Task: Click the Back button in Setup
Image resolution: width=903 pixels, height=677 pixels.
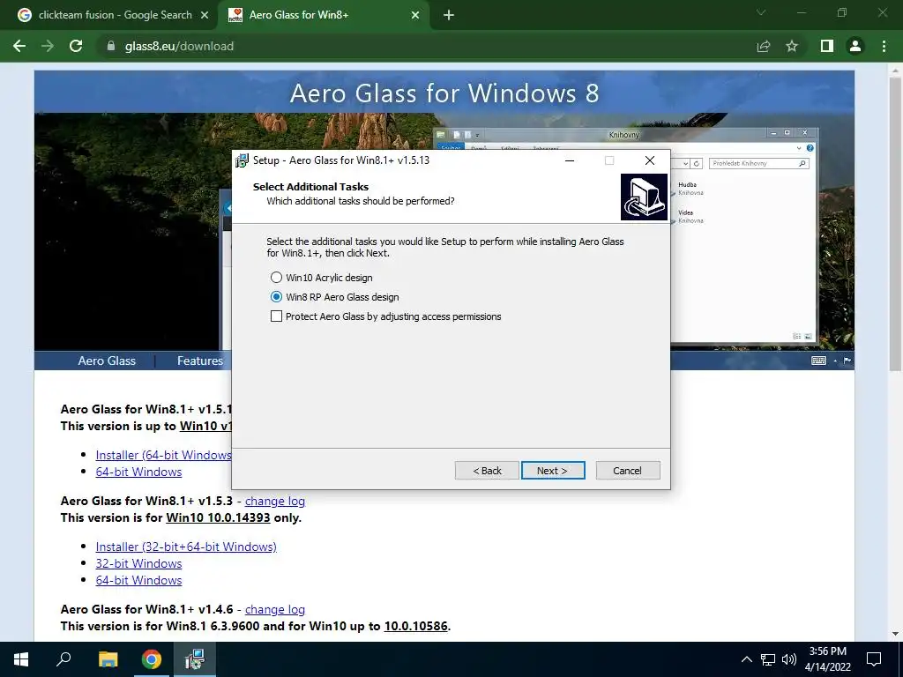Action: point(487,471)
